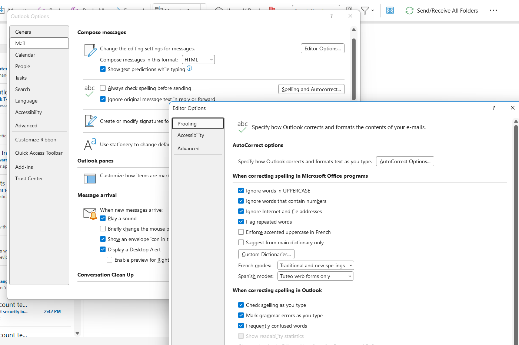Select General in Outlook Options sidebar
Image resolution: width=519 pixels, height=345 pixels.
click(39, 32)
